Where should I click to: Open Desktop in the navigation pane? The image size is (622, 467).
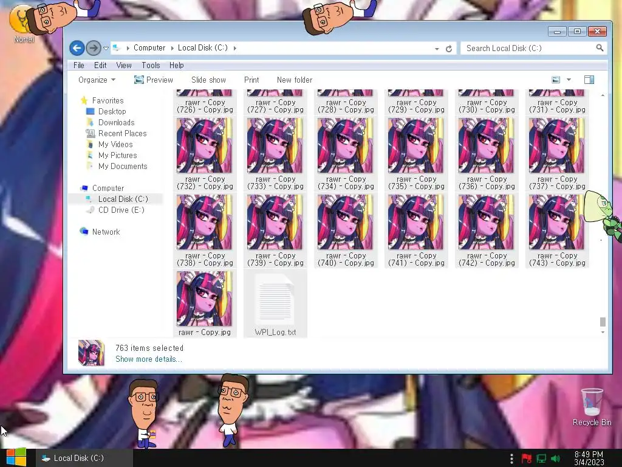point(112,112)
